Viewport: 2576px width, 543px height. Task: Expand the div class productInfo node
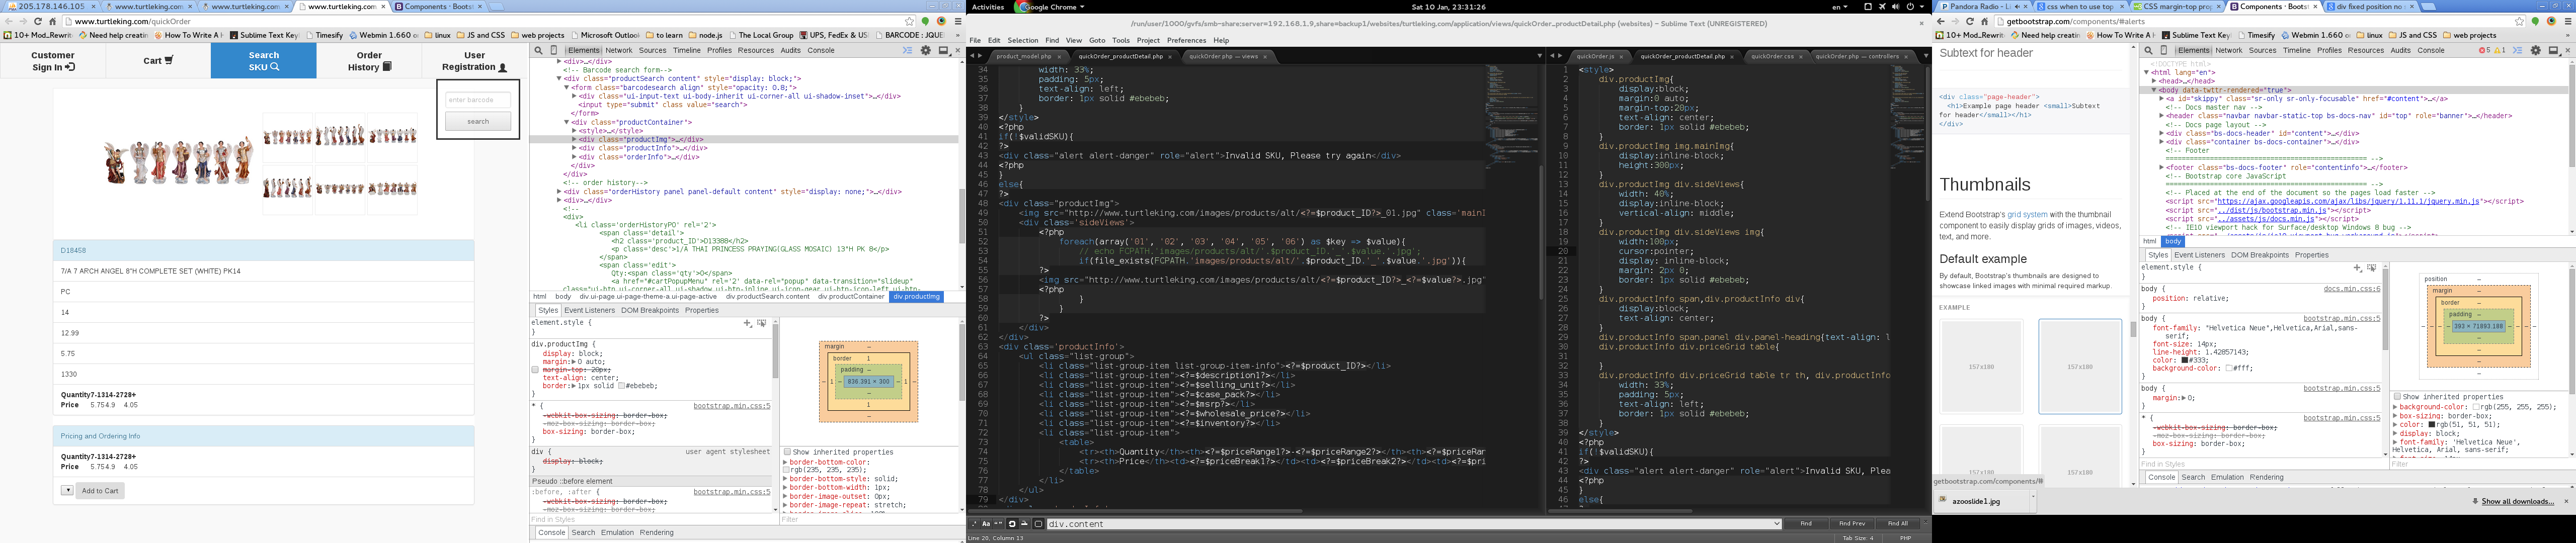pos(574,148)
